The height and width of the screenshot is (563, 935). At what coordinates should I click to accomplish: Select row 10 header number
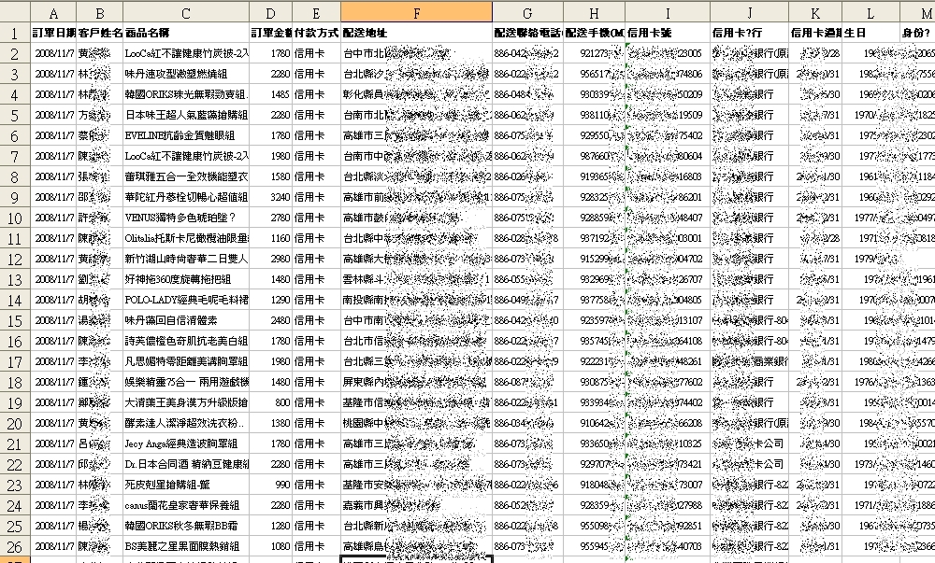click(15, 218)
